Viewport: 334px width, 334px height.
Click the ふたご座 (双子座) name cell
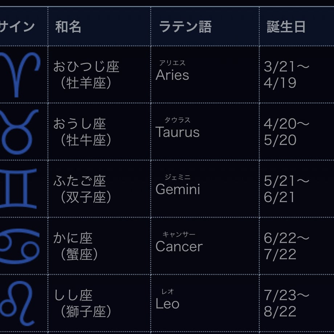tap(99, 189)
